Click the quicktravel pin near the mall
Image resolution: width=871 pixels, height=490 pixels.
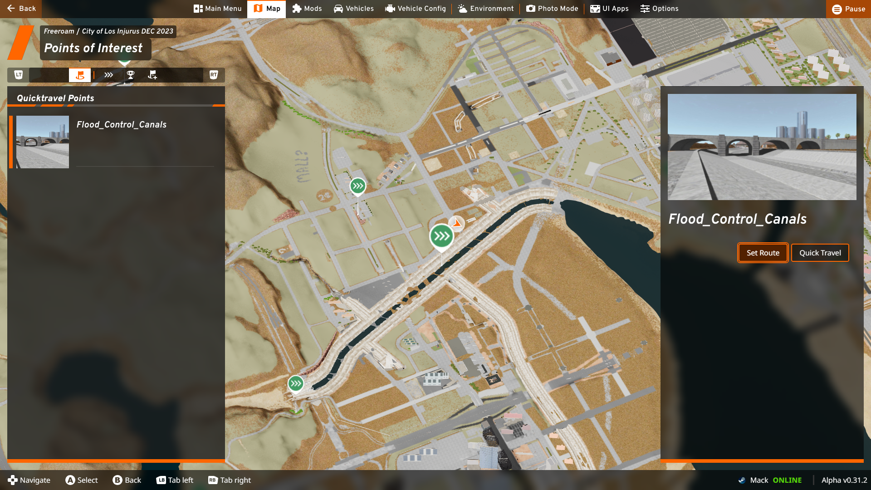coord(358,186)
